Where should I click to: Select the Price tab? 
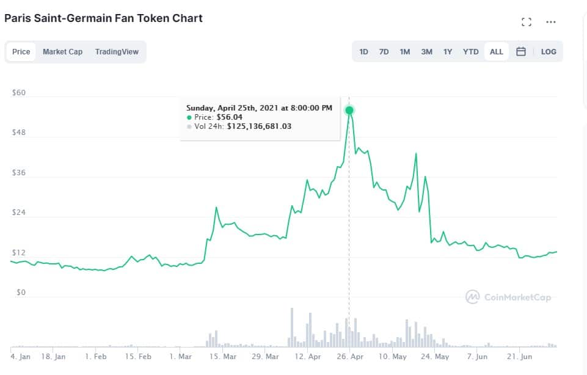coord(21,52)
